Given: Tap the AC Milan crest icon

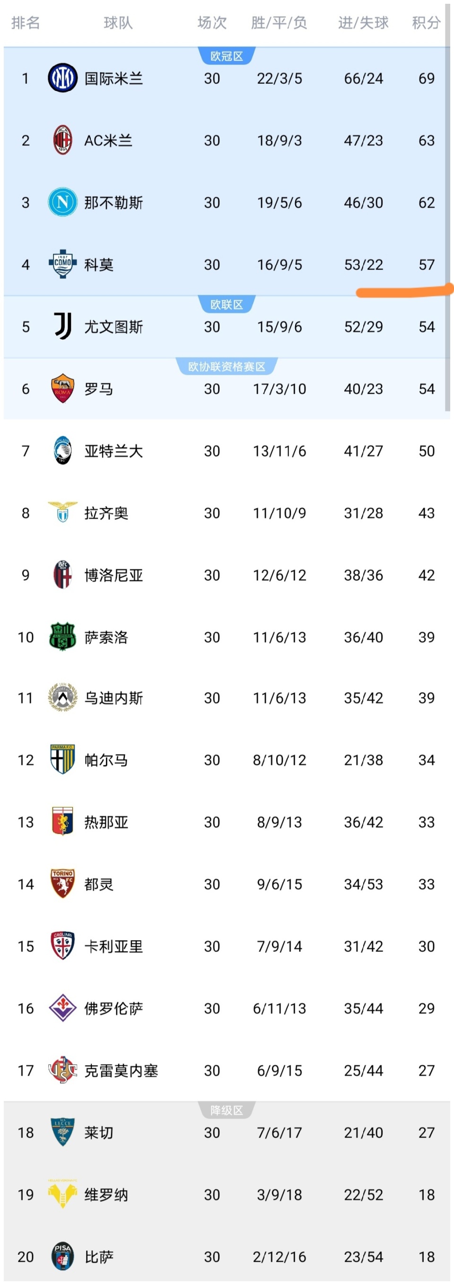Looking at the screenshot, I should (x=62, y=141).
